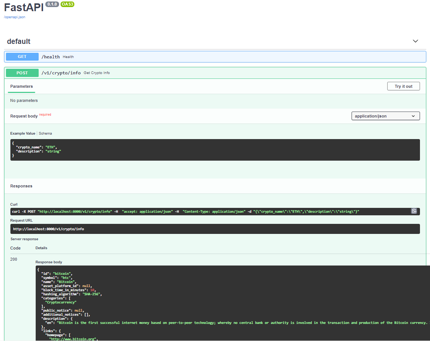This screenshot has width=430, height=341.
Task: Click the Server response label
Action: point(25,239)
